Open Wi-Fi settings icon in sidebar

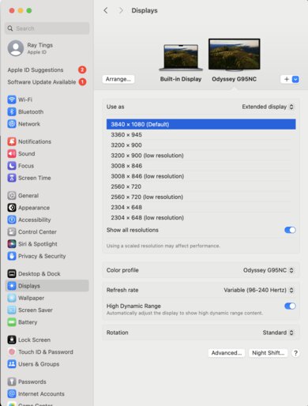pos(12,100)
